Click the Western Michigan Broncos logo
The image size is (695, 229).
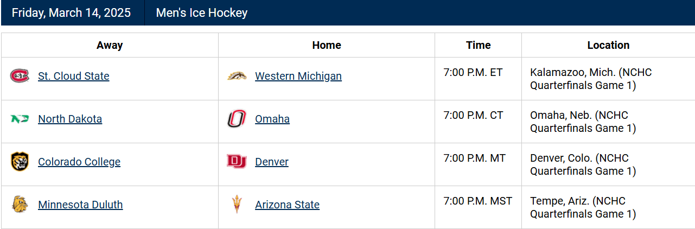point(237,76)
